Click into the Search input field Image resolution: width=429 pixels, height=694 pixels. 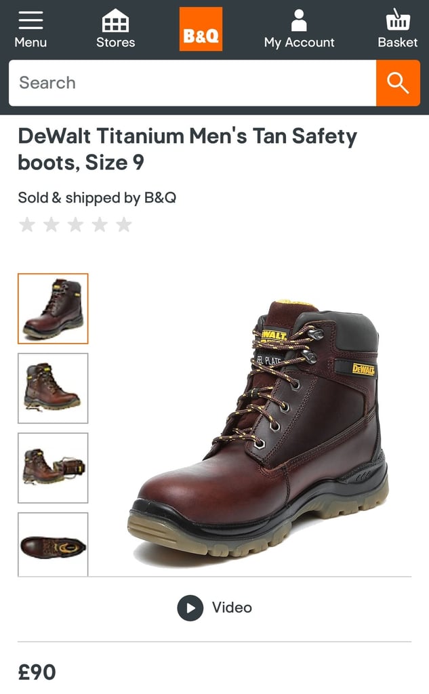pyautogui.click(x=192, y=83)
